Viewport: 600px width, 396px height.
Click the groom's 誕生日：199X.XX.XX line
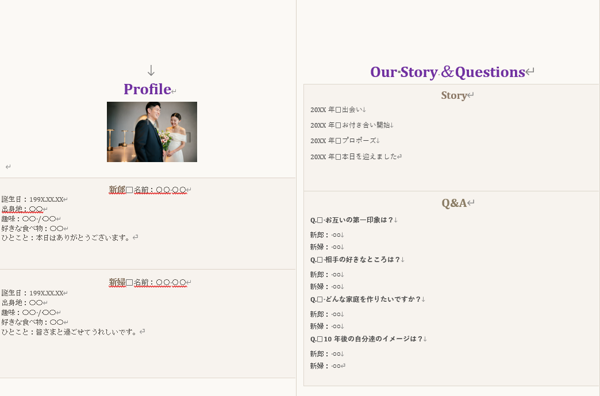(33, 199)
